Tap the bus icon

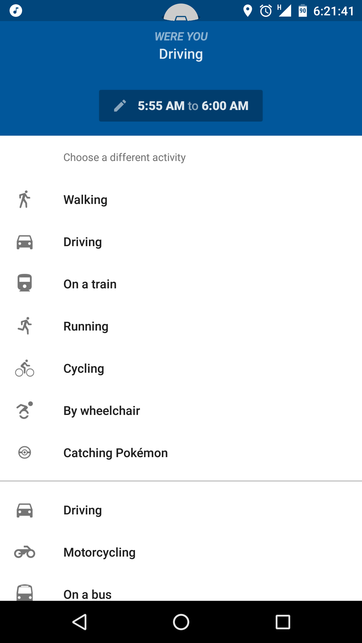[x=25, y=593]
